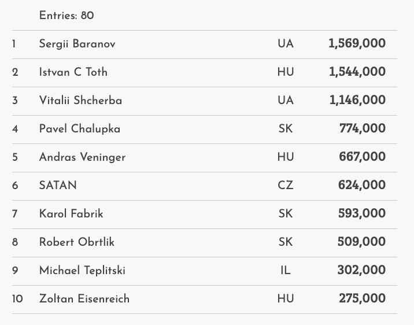Open Vitalii Shcherba's entry

80,101
